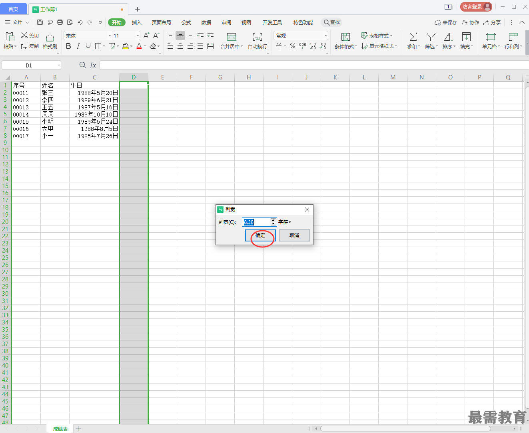Apply currency format with ¥ icon
This screenshot has width=529, height=433.
279,46
